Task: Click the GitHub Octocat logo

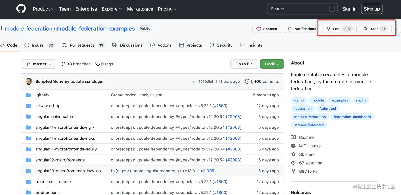Action: pos(21,9)
